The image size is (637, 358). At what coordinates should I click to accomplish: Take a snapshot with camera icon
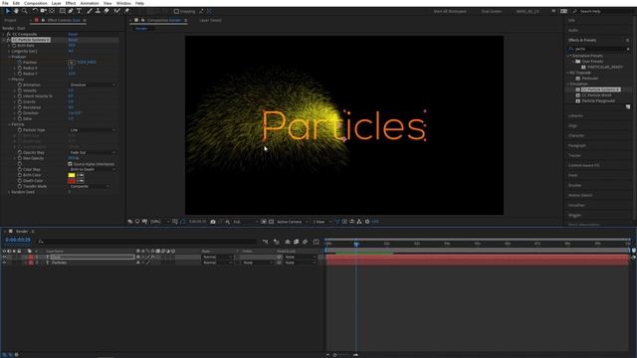click(x=213, y=222)
